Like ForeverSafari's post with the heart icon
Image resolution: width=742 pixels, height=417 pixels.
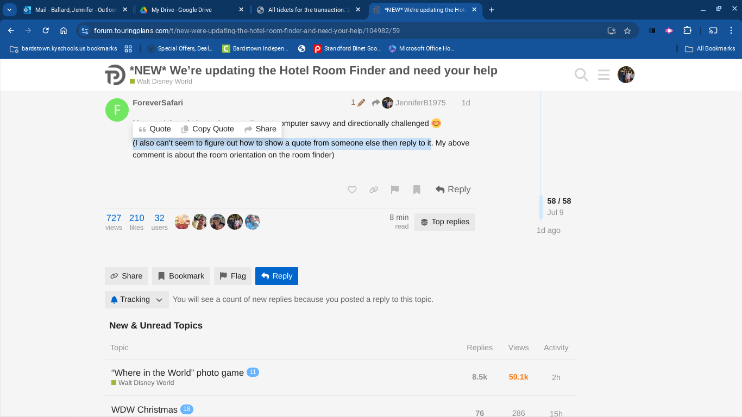[352, 189]
